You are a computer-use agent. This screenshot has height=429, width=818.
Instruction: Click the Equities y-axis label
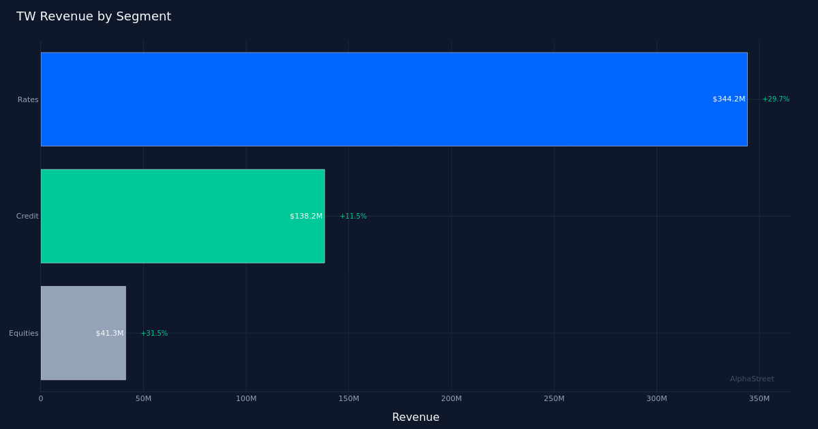[x=24, y=334]
